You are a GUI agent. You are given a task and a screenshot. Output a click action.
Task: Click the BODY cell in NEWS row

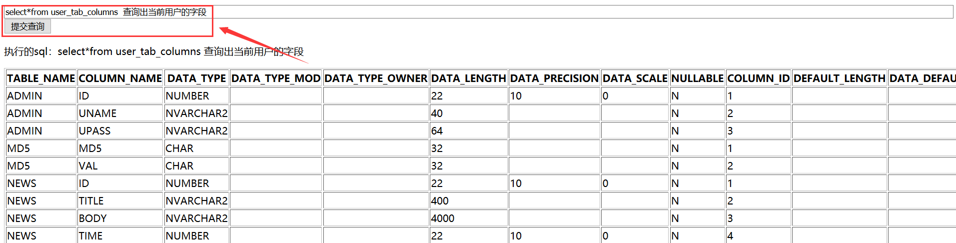pos(120,218)
